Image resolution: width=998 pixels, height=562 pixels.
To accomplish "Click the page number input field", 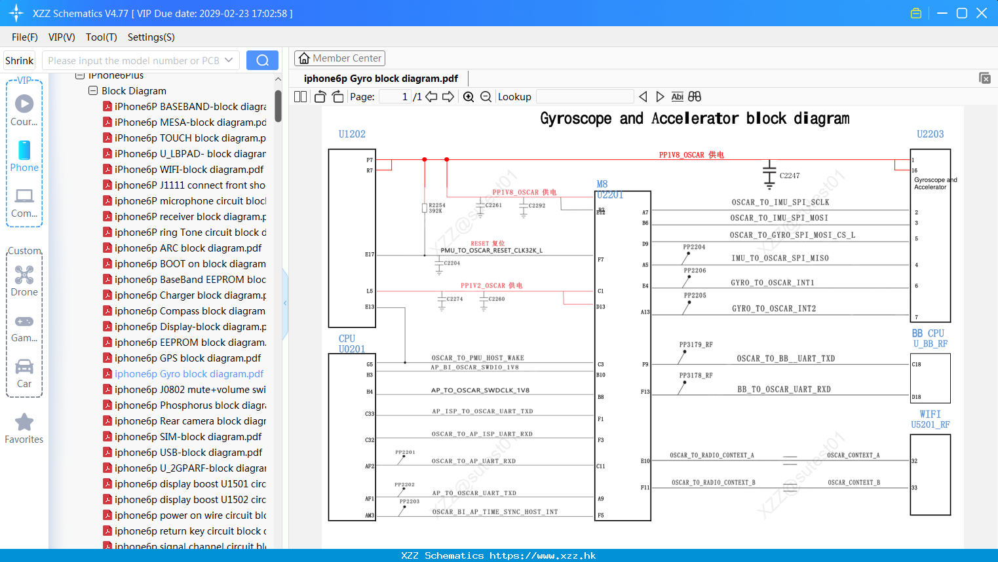I will (x=395, y=96).
